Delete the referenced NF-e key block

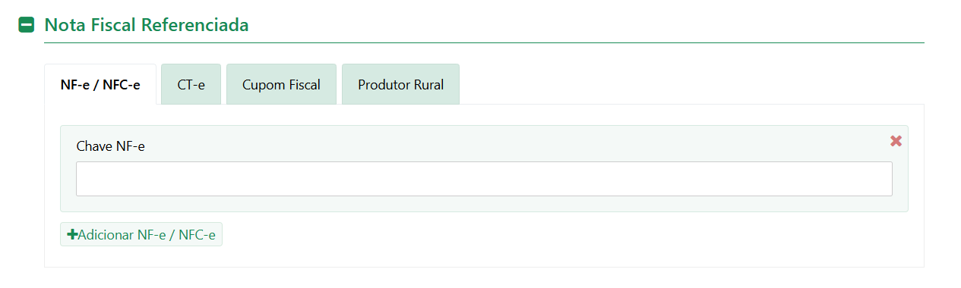[x=896, y=141]
